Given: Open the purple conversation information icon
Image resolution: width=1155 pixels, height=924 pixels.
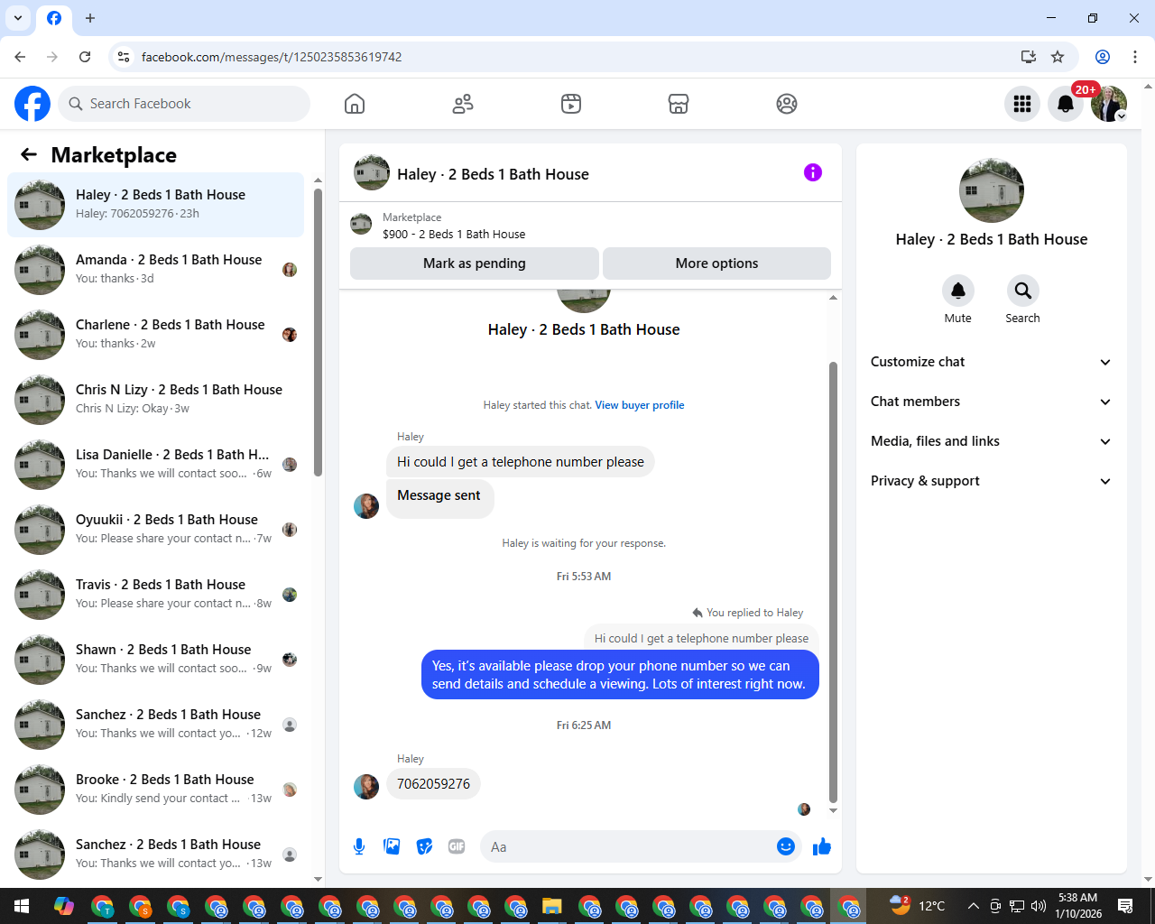Looking at the screenshot, I should click(x=813, y=172).
